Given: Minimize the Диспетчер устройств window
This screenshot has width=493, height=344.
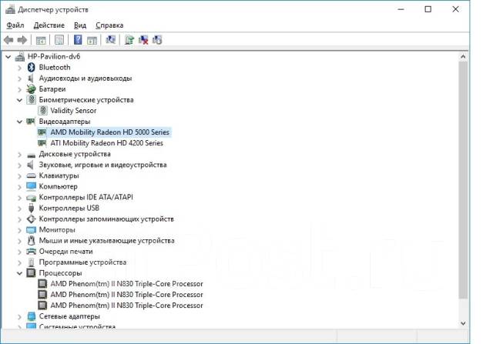Looking at the screenshot, I should coord(401,9).
